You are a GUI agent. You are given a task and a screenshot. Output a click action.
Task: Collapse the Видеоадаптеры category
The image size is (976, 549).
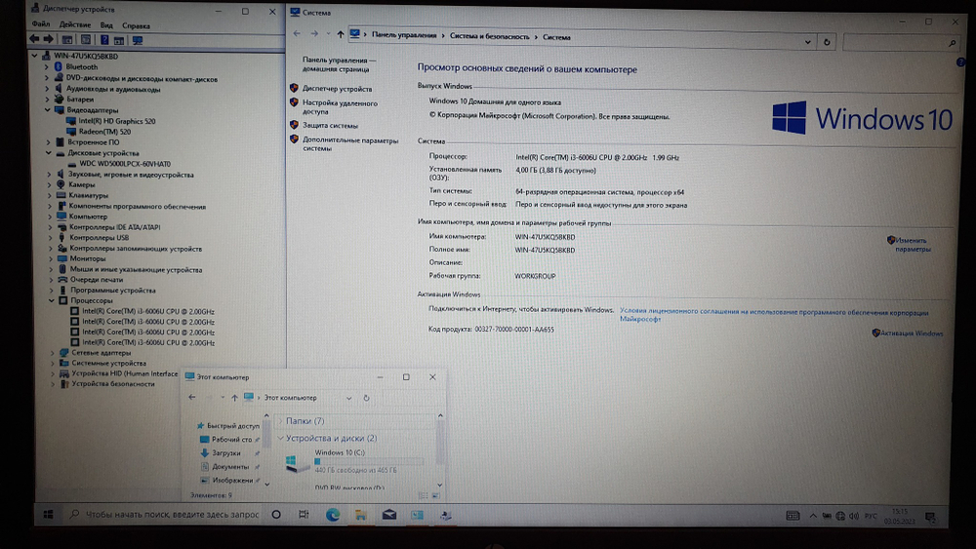(x=47, y=109)
